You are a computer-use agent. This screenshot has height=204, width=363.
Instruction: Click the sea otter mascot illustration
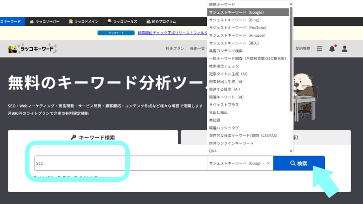[305, 97]
